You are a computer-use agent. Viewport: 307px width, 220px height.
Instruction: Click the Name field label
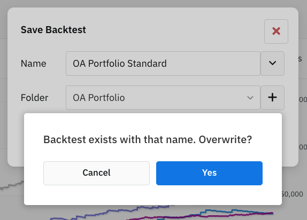click(x=34, y=64)
